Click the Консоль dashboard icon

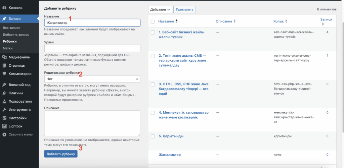click(x=4, y=7)
